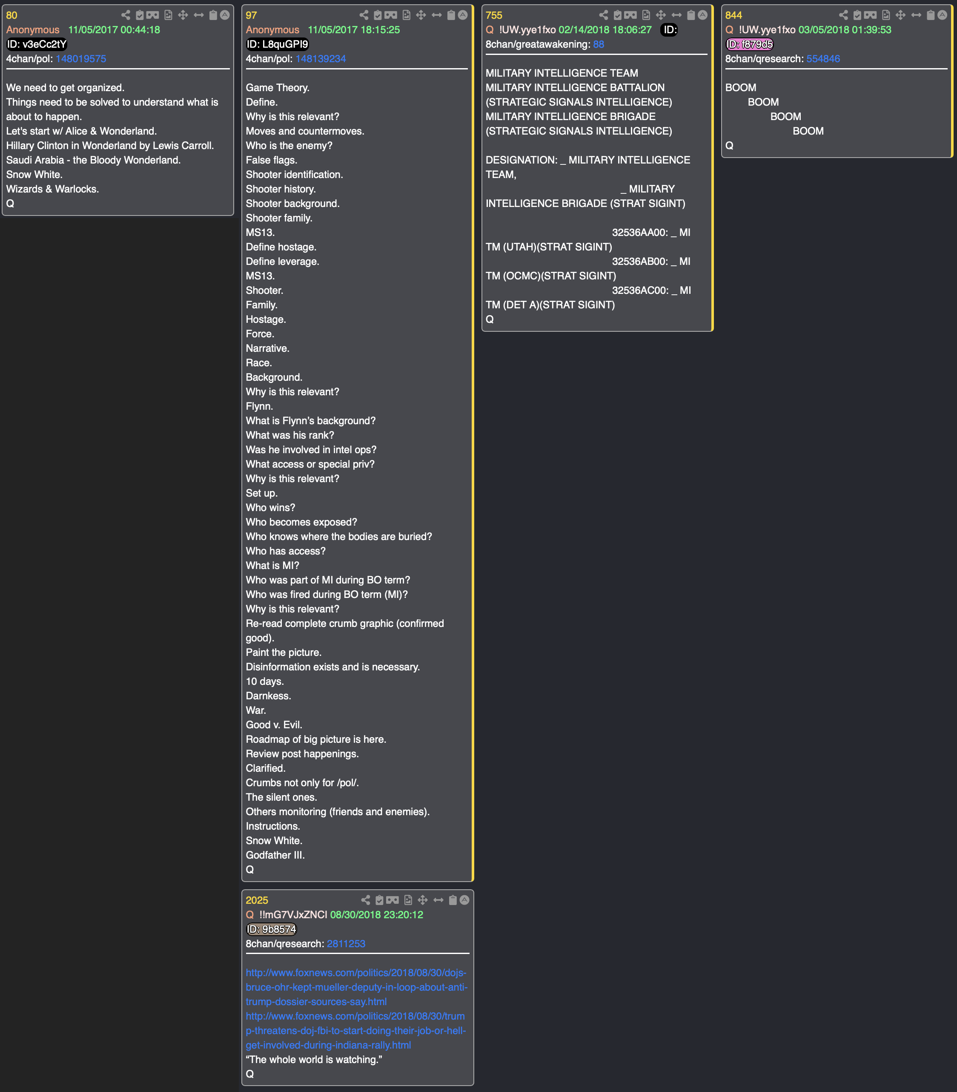Image resolution: width=957 pixels, height=1092 pixels.
Task: Click the clipboard-check icon on post 844
Action: 857,15
